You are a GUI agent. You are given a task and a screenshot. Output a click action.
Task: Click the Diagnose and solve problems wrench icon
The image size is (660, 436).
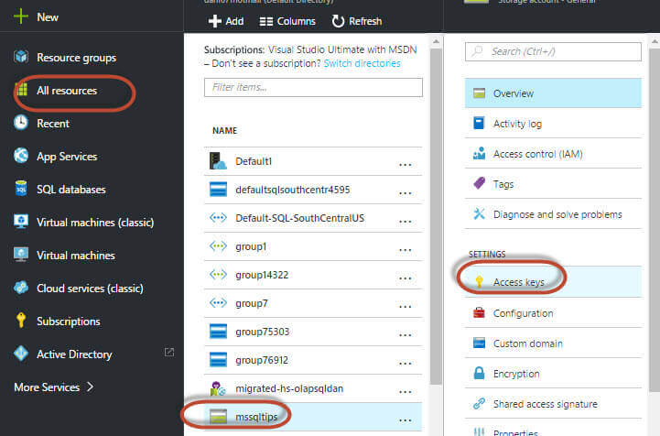pos(479,213)
